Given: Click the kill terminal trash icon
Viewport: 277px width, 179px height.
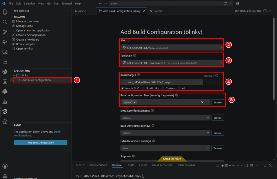Looking at the screenshot, I should pyautogui.click(x=252, y=165).
